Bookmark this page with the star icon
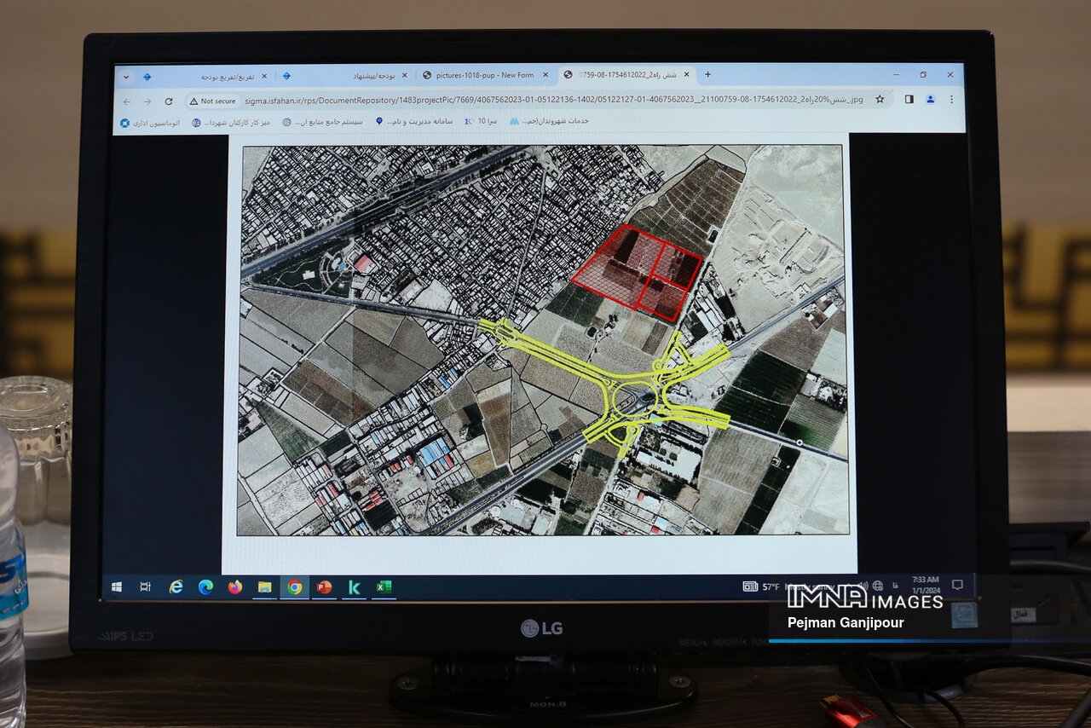1091x728 pixels. 880,99
